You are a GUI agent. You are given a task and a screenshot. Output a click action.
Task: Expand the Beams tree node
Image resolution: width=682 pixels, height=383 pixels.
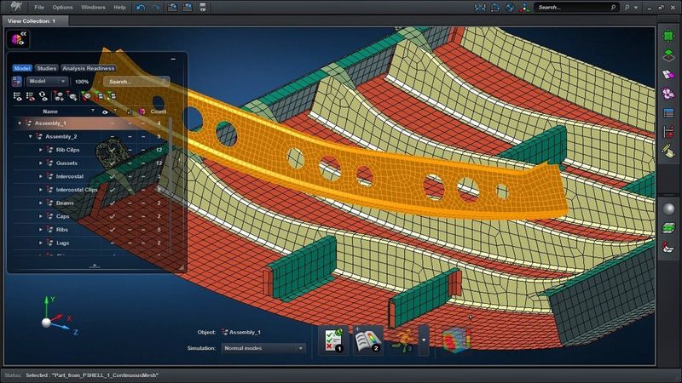[x=41, y=203]
